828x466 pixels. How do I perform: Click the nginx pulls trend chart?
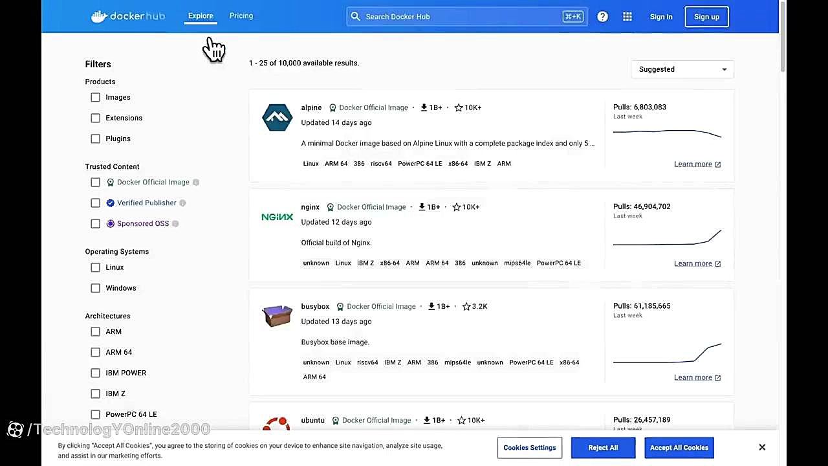[x=667, y=237]
